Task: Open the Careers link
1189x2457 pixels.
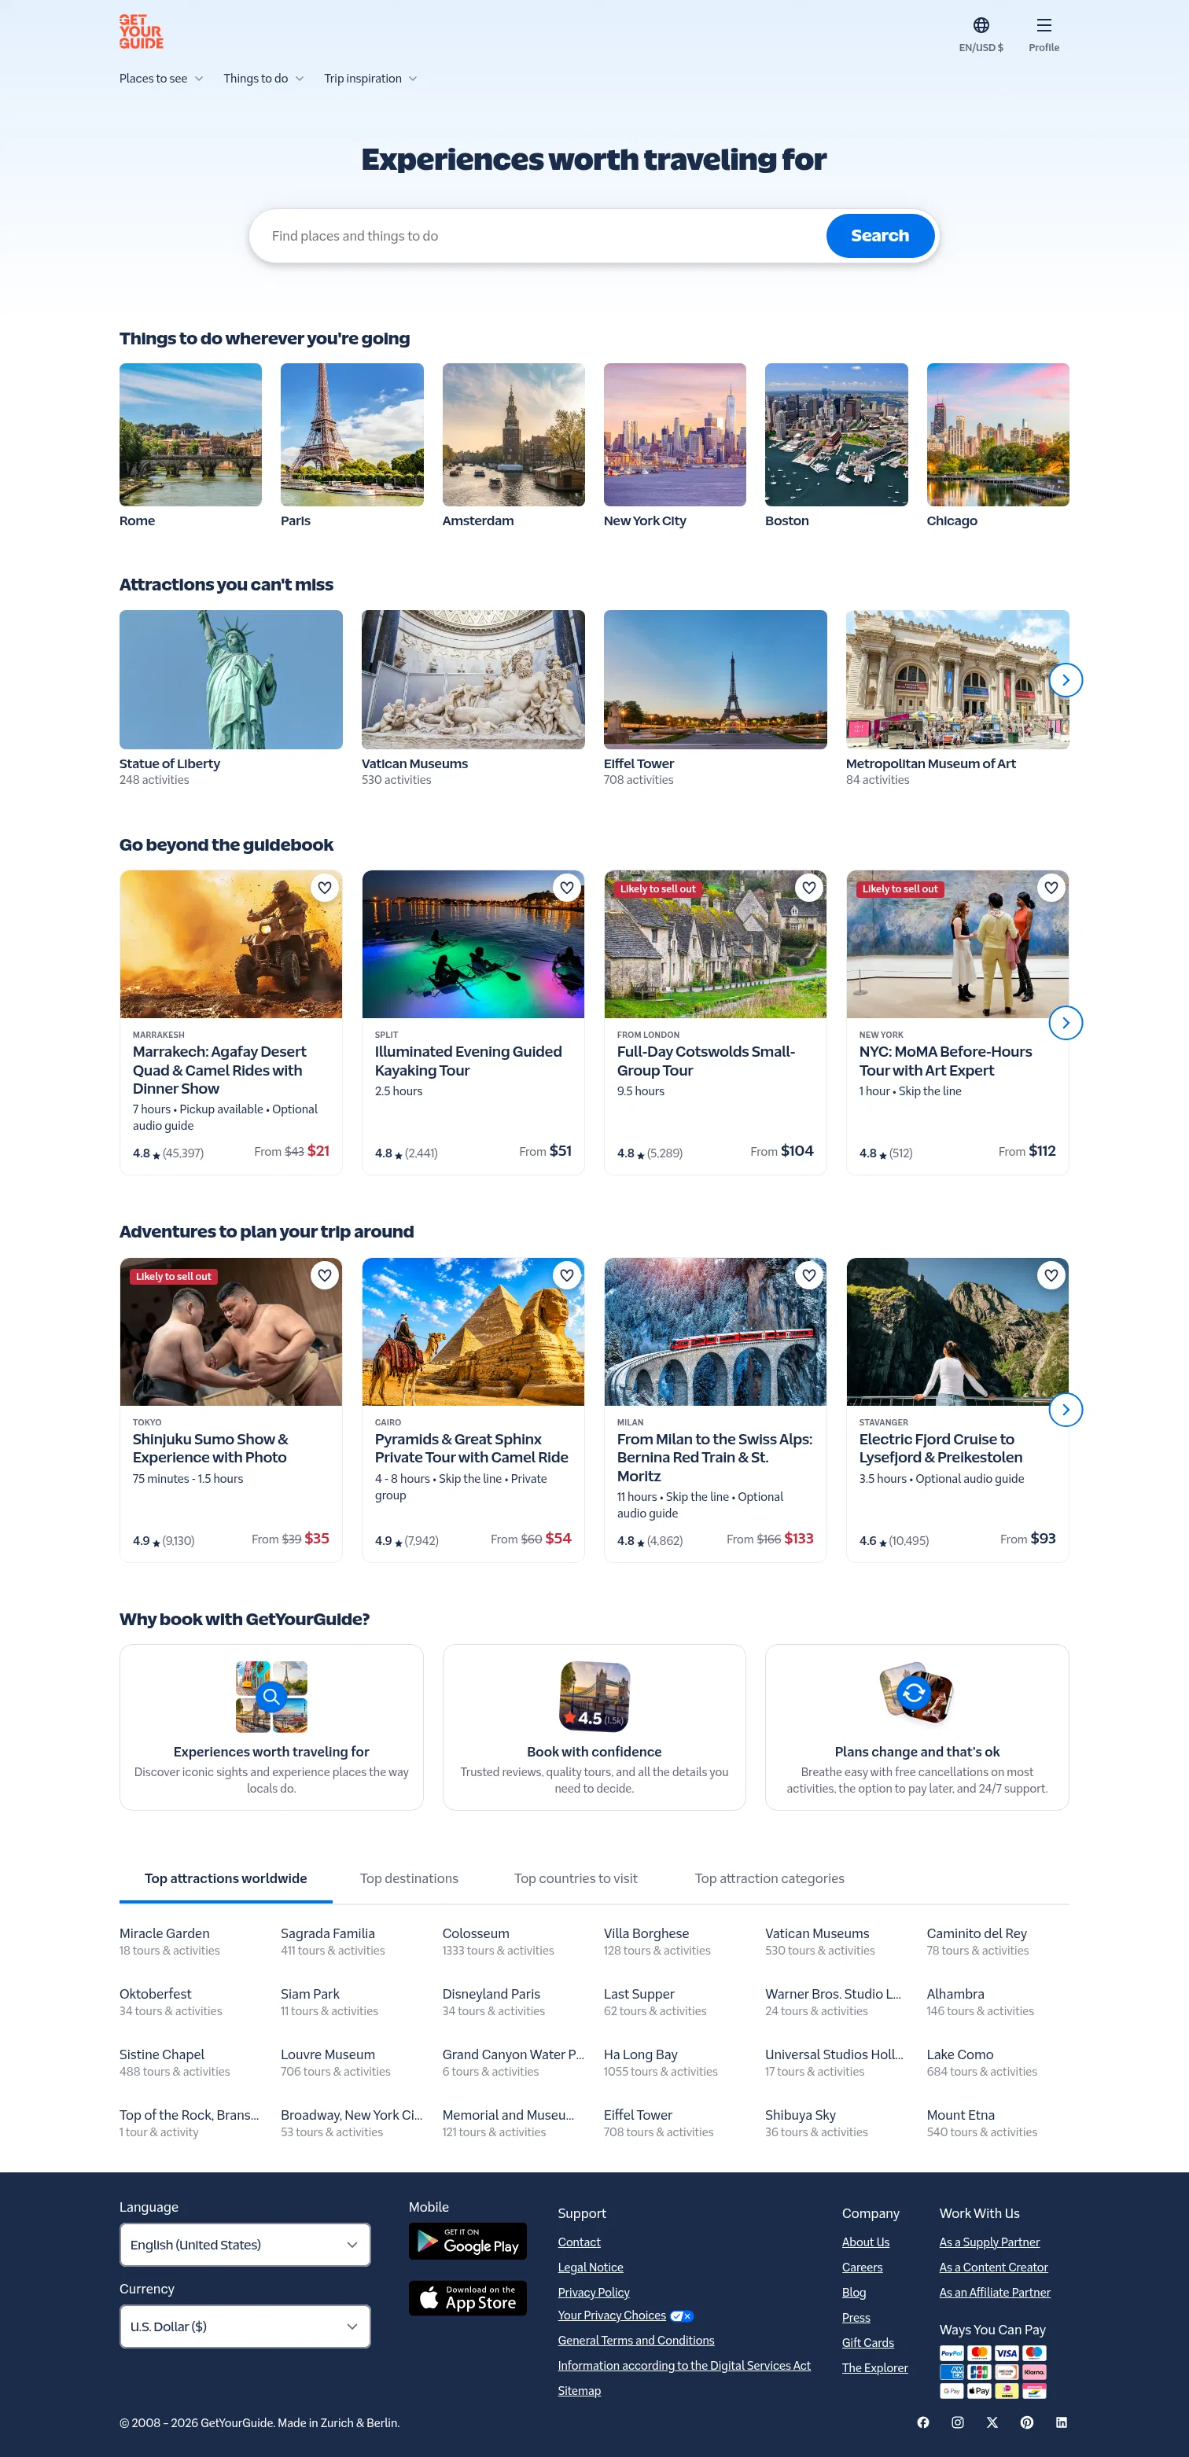Action: click(862, 2268)
